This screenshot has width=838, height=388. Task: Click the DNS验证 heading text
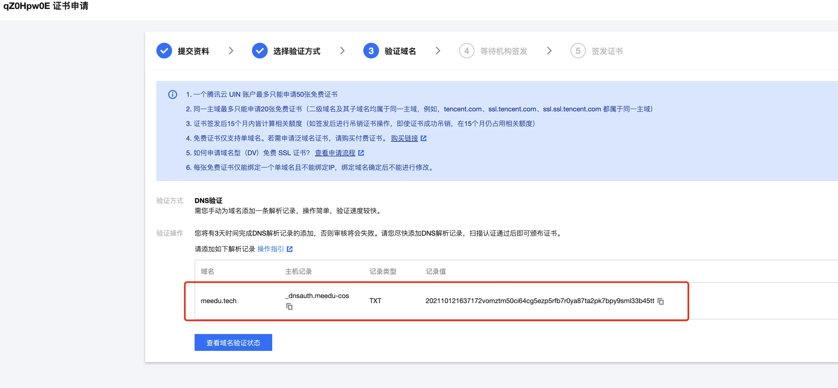click(208, 201)
